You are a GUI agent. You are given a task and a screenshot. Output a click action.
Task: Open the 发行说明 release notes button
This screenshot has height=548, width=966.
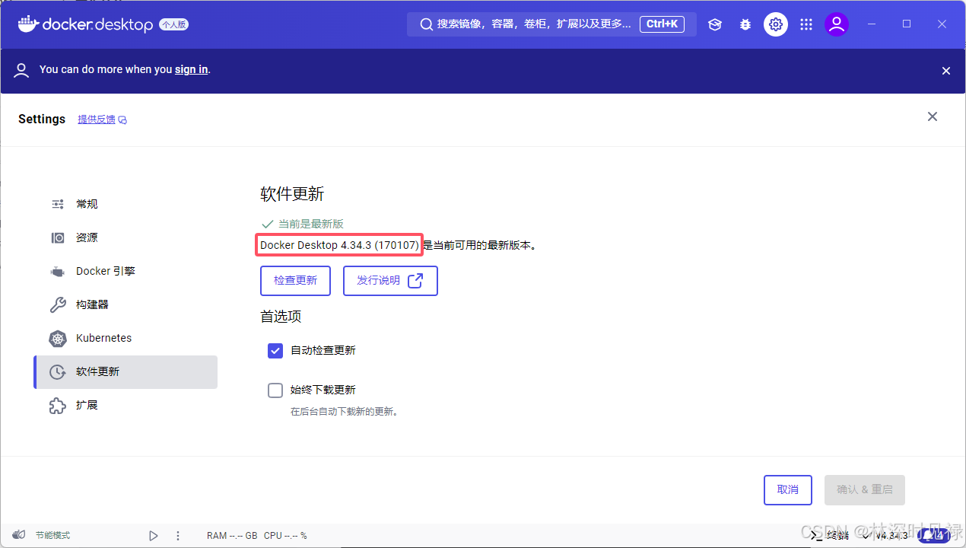(x=390, y=281)
